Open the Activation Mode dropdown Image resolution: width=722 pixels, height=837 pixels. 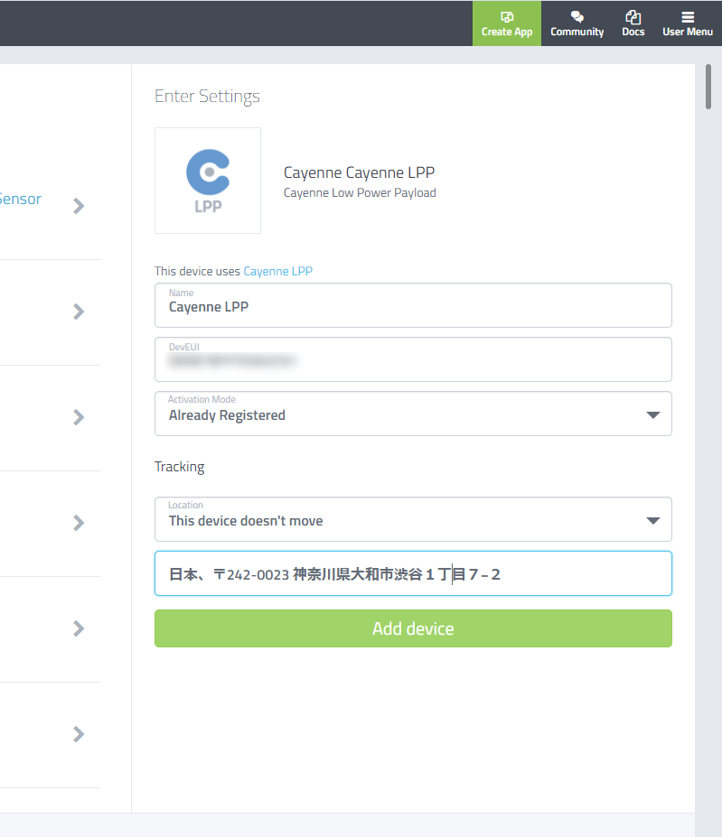coord(413,414)
